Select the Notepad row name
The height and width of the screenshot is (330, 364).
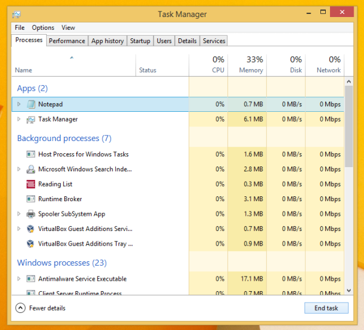pyautogui.click(x=50, y=104)
